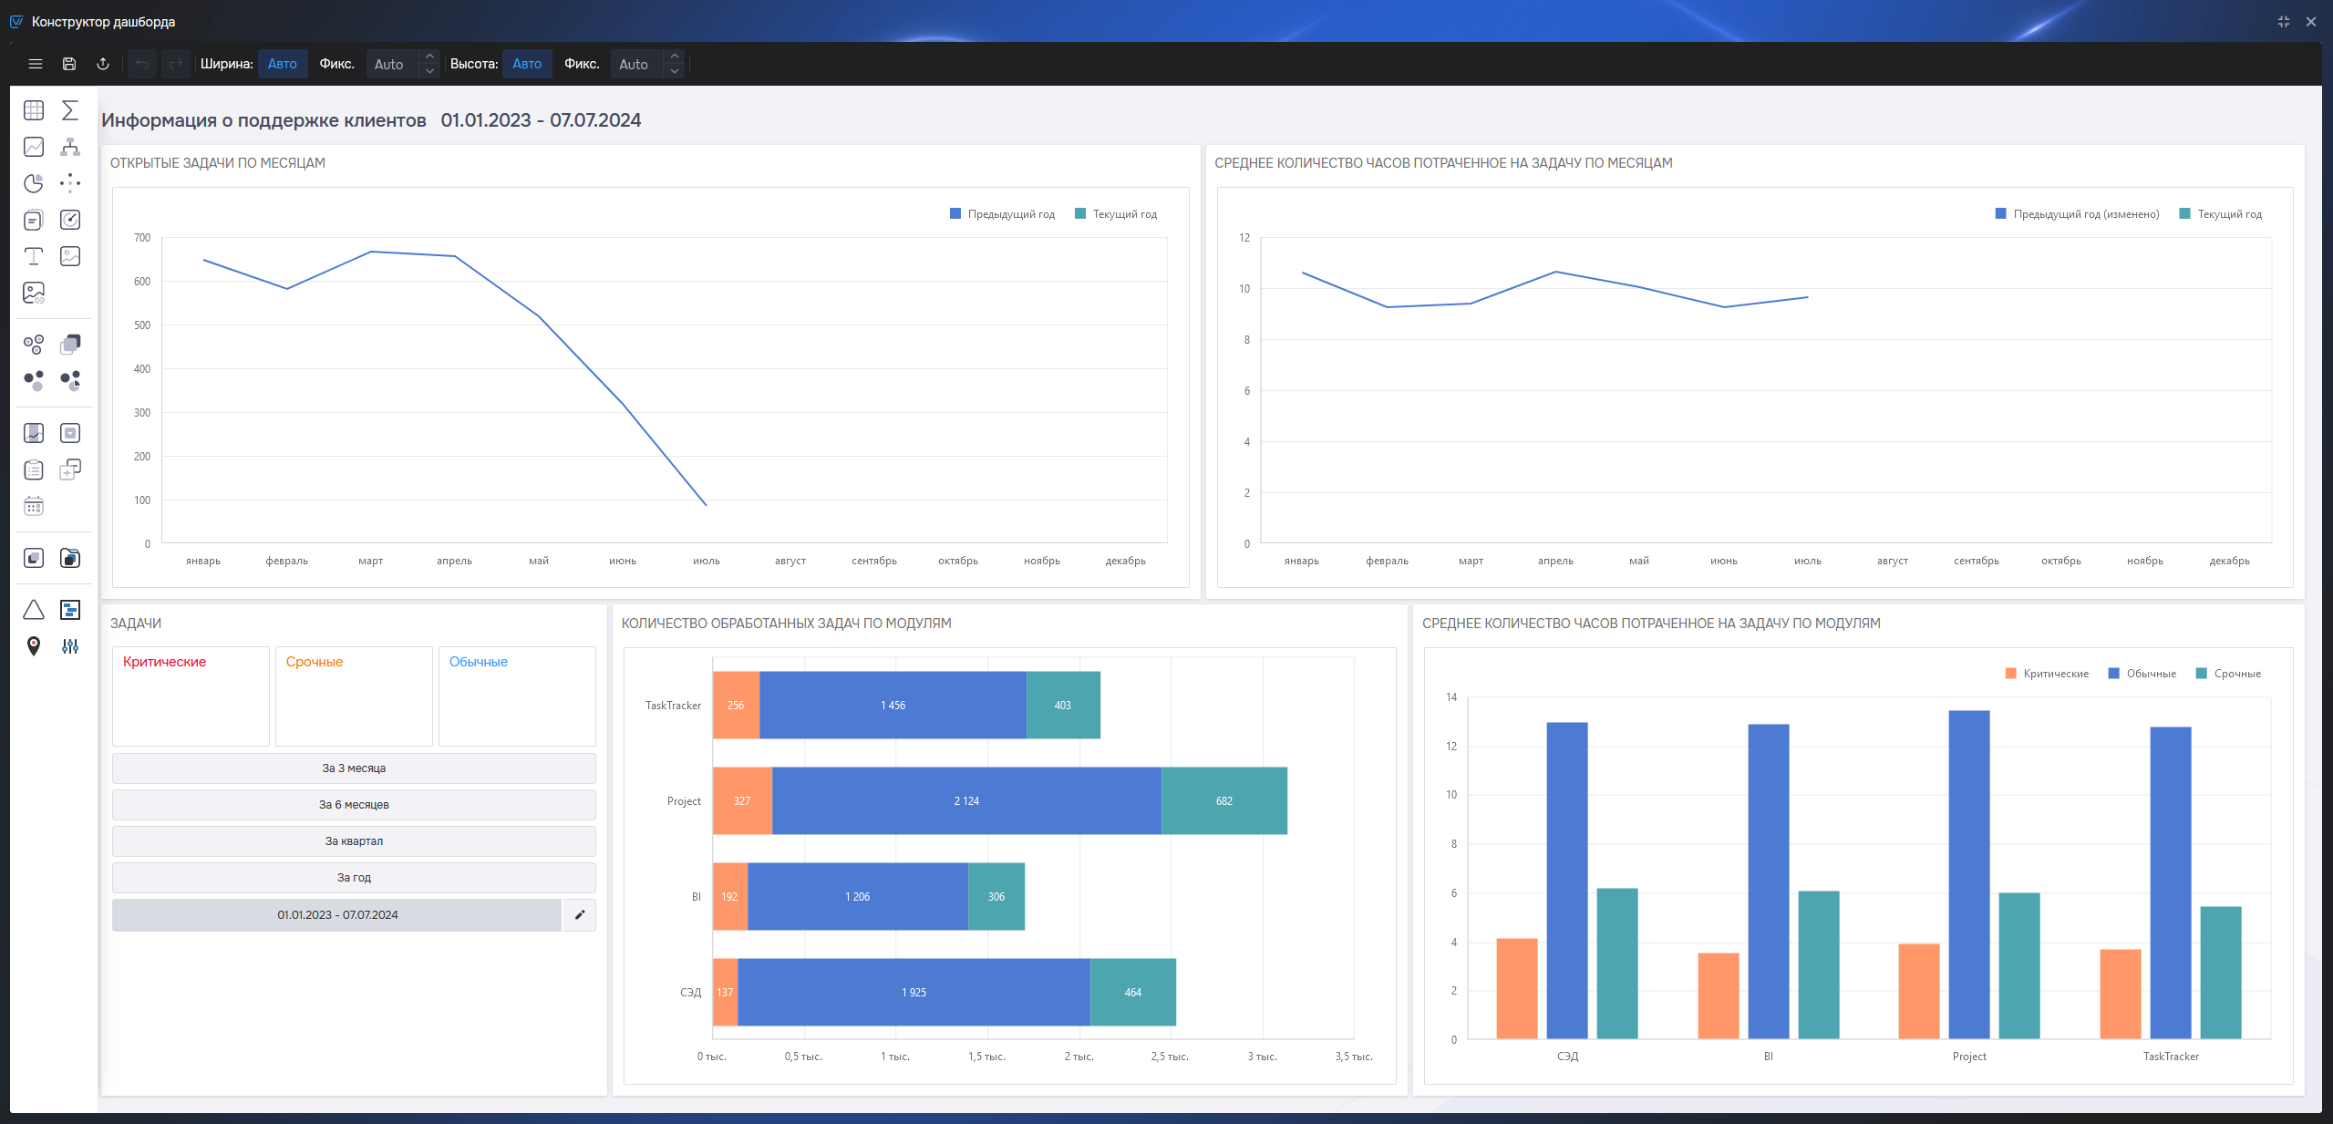The height and width of the screenshot is (1124, 2333).
Task: Add a calendar date filter widget
Action: [34, 506]
